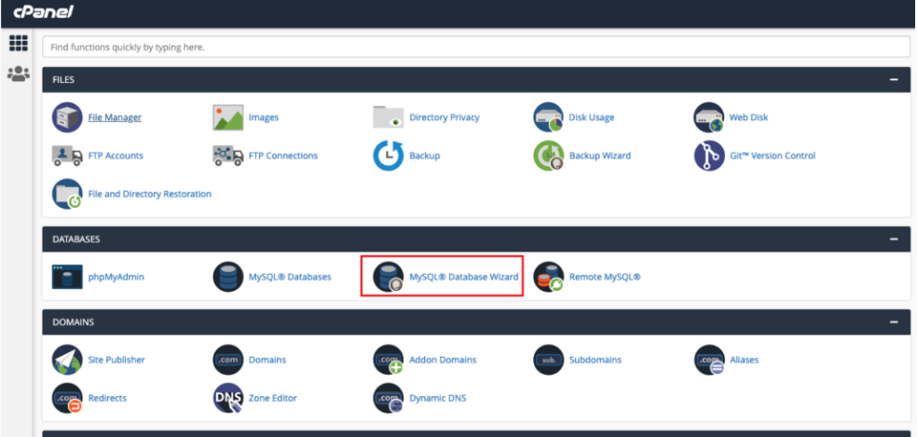Go to Addon Domains link
This screenshot has height=437, width=917.
click(x=443, y=360)
